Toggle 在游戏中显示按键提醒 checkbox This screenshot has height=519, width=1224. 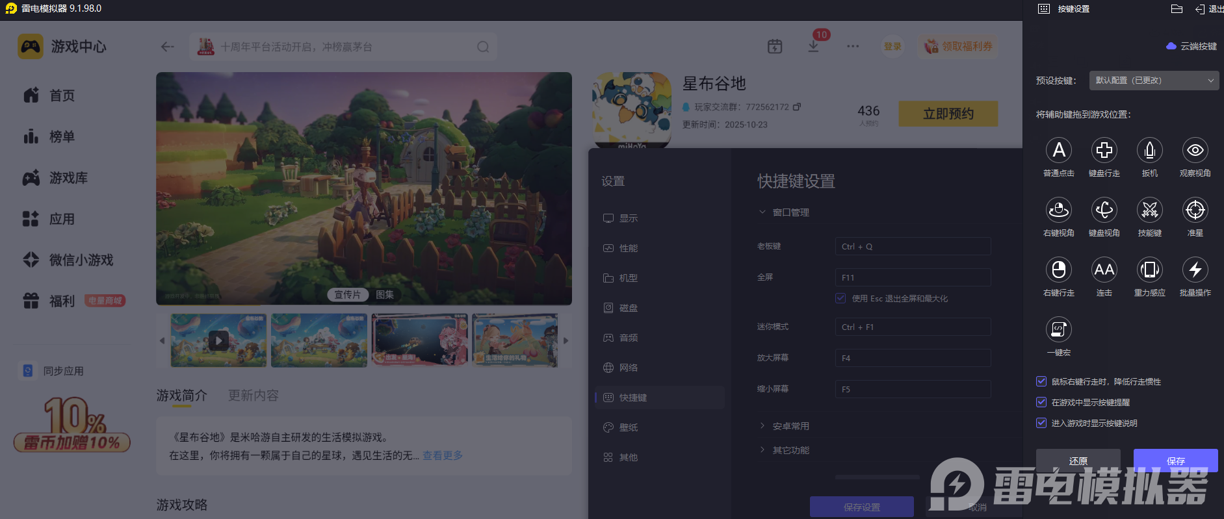1041,402
